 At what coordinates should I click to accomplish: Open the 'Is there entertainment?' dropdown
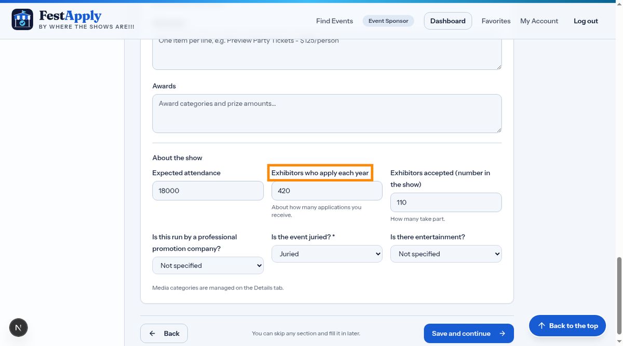coord(446,254)
